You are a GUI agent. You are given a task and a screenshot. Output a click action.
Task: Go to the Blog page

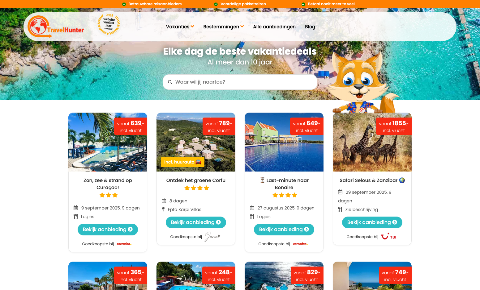click(x=310, y=27)
